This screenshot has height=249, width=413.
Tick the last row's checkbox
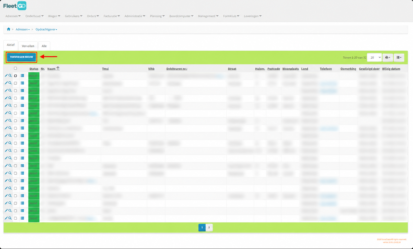click(16, 218)
